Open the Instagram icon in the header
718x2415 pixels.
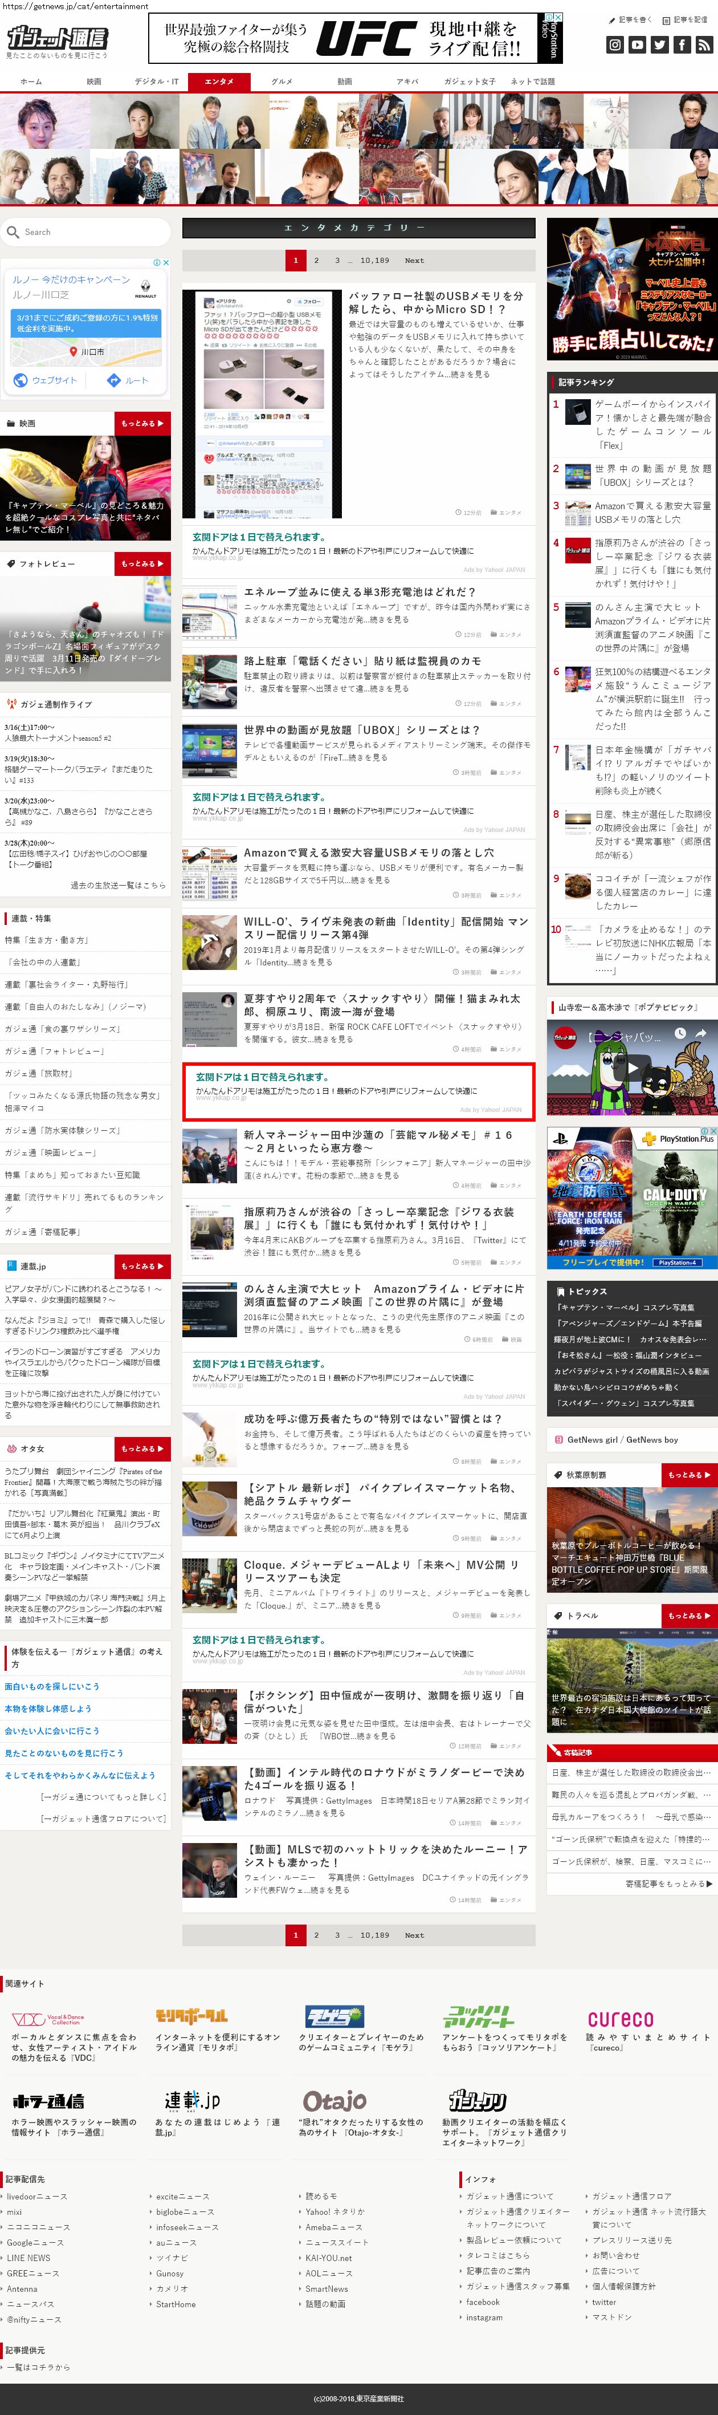tap(615, 45)
